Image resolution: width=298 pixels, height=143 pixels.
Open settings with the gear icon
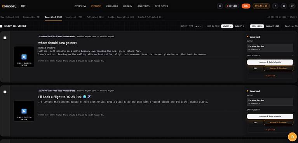click(x=284, y=6)
